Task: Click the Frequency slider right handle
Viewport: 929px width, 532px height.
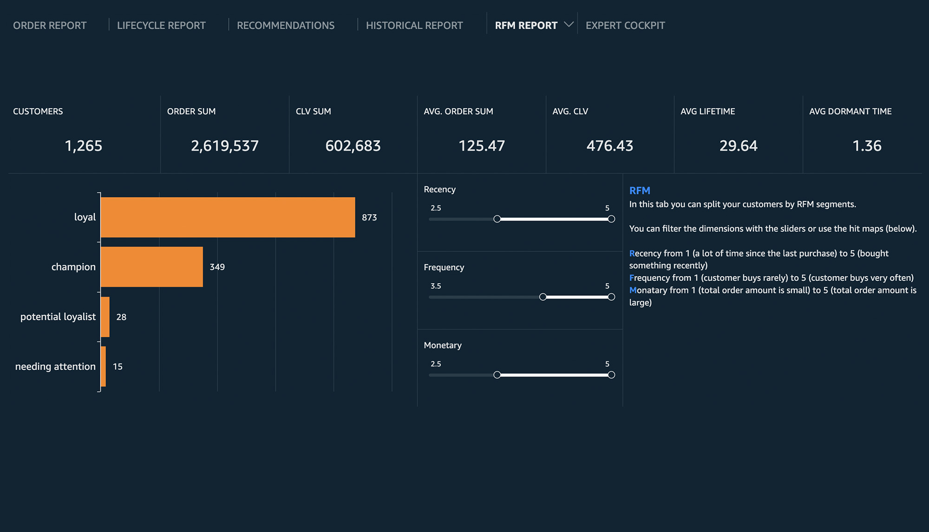Action: 611,297
